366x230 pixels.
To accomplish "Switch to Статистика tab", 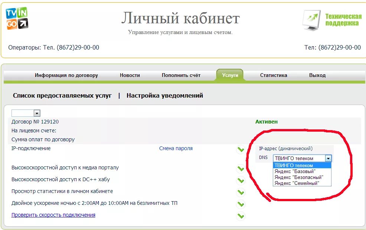I will point(274,75).
